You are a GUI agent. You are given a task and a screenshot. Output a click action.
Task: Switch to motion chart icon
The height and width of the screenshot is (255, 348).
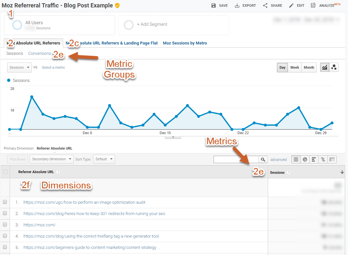coord(334,67)
